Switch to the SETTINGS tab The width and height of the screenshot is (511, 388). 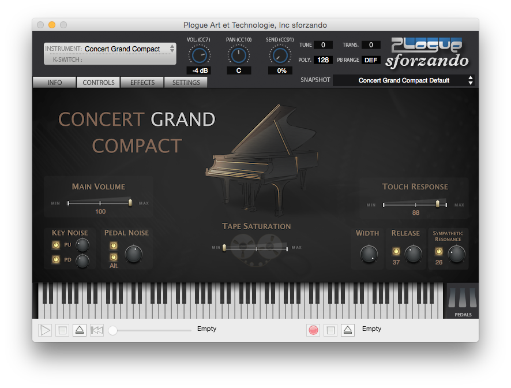(x=186, y=83)
